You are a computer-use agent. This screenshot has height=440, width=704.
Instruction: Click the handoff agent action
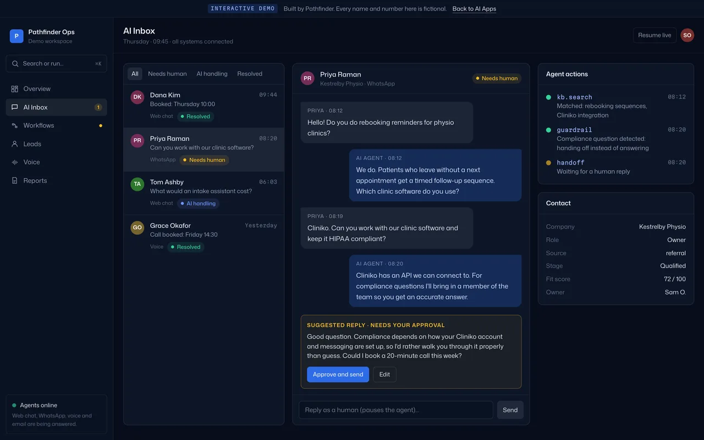(616, 167)
